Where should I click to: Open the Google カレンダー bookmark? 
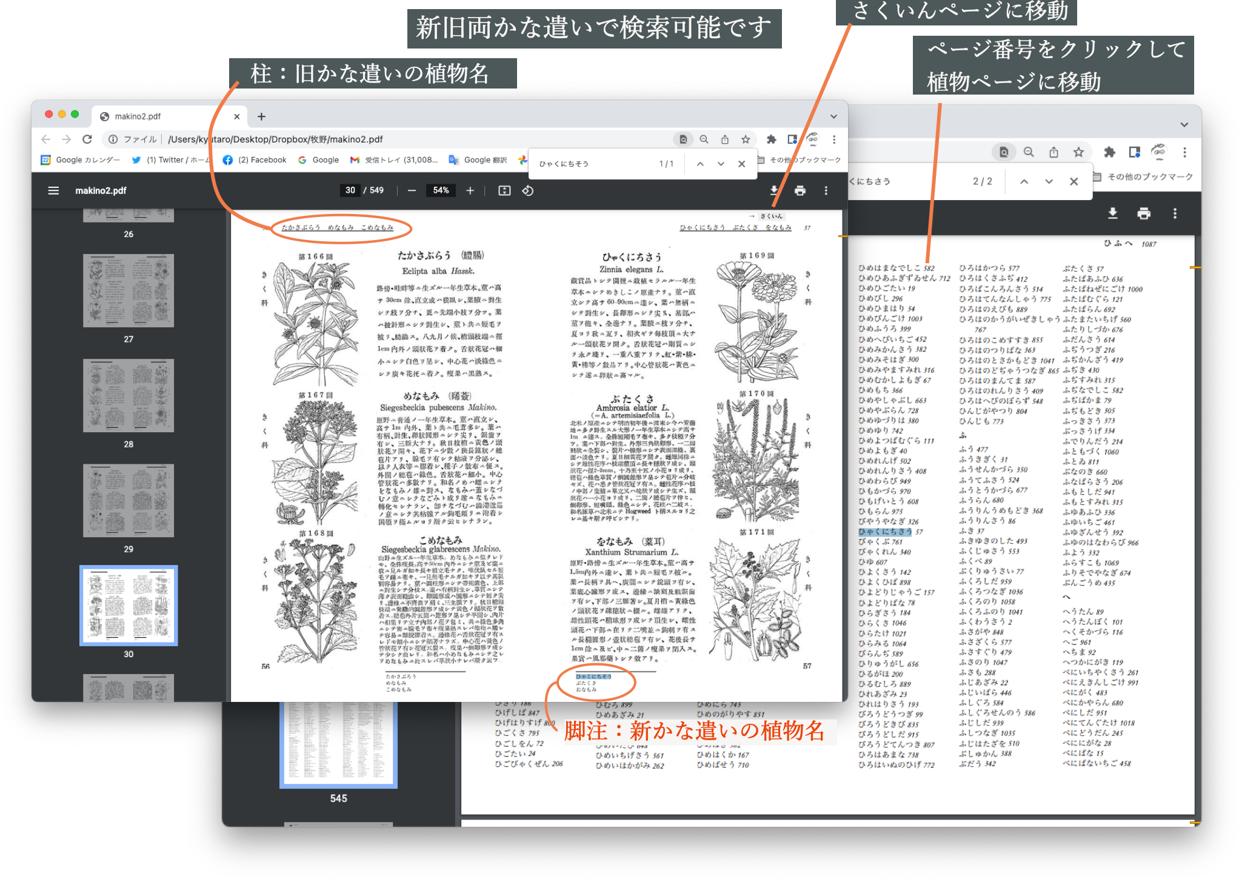(x=81, y=160)
